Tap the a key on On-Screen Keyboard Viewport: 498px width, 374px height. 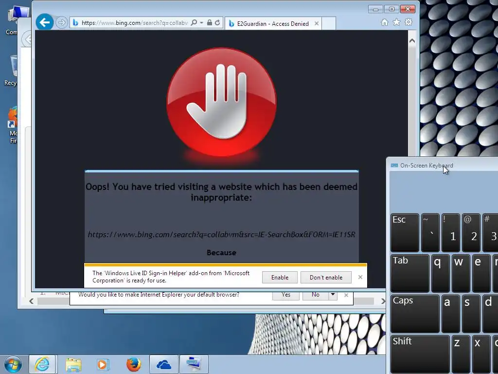(450, 314)
